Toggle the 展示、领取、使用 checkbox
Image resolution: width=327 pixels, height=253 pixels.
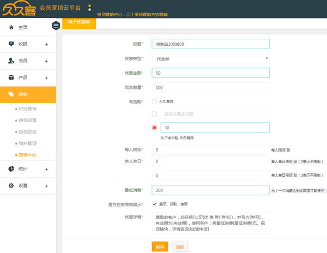tap(154, 204)
